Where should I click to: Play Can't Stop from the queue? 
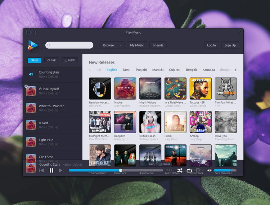click(53, 157)
